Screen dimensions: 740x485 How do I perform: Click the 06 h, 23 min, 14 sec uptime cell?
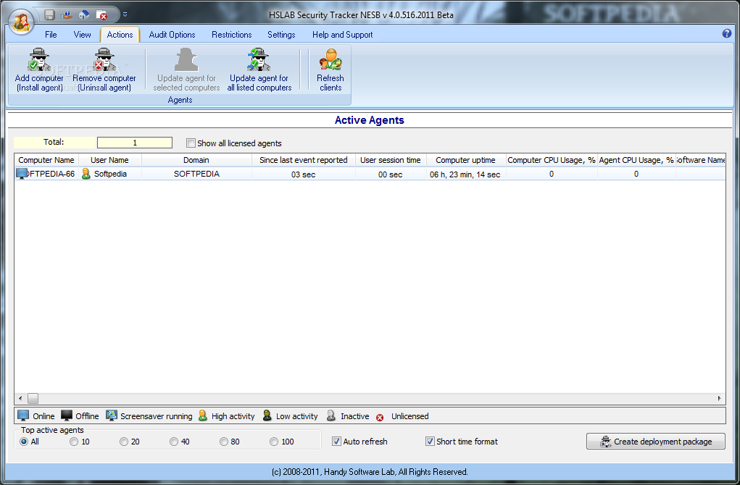click(x=465, y=174)
